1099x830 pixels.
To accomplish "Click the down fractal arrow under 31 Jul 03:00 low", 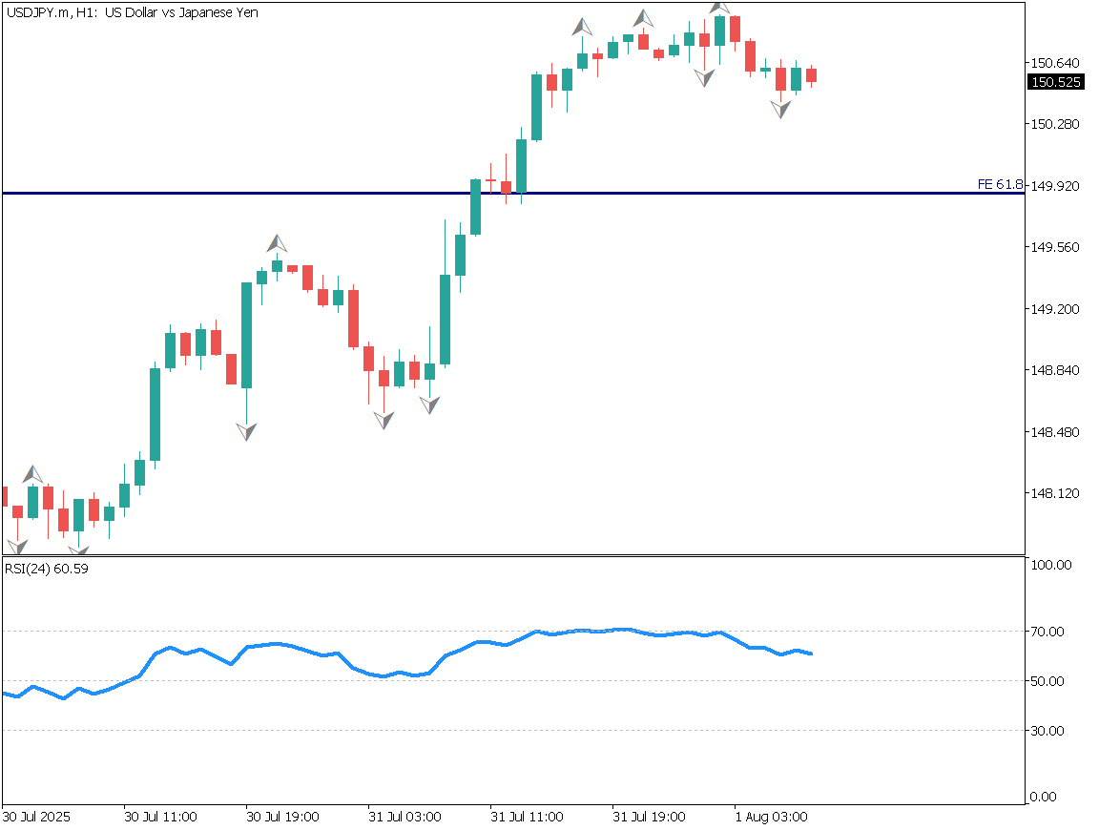I will [x=384, y=419].
